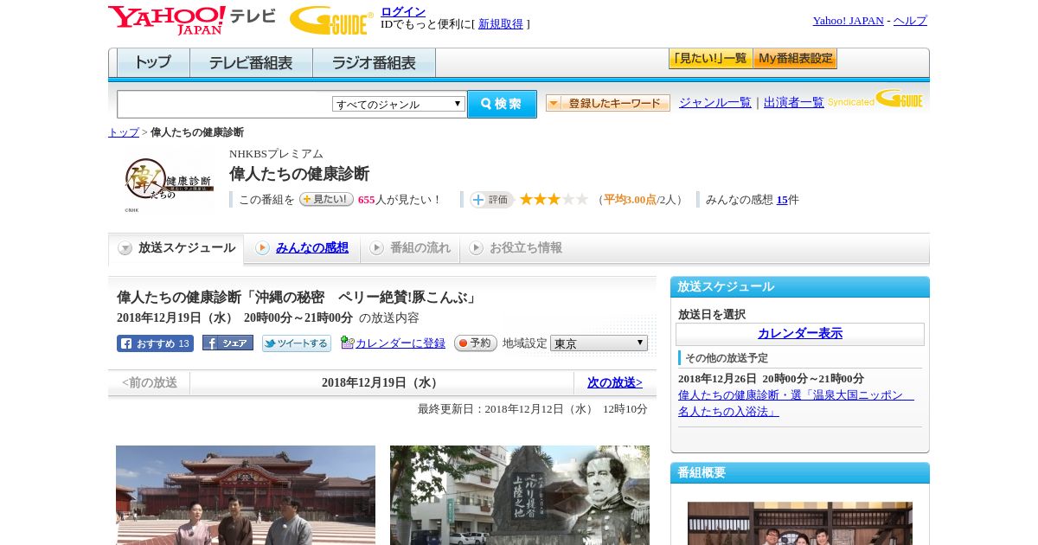The width and height of the screenshot is (1038, 545).
Task: Open My番組表設定 button
Action: pos(795,59)
